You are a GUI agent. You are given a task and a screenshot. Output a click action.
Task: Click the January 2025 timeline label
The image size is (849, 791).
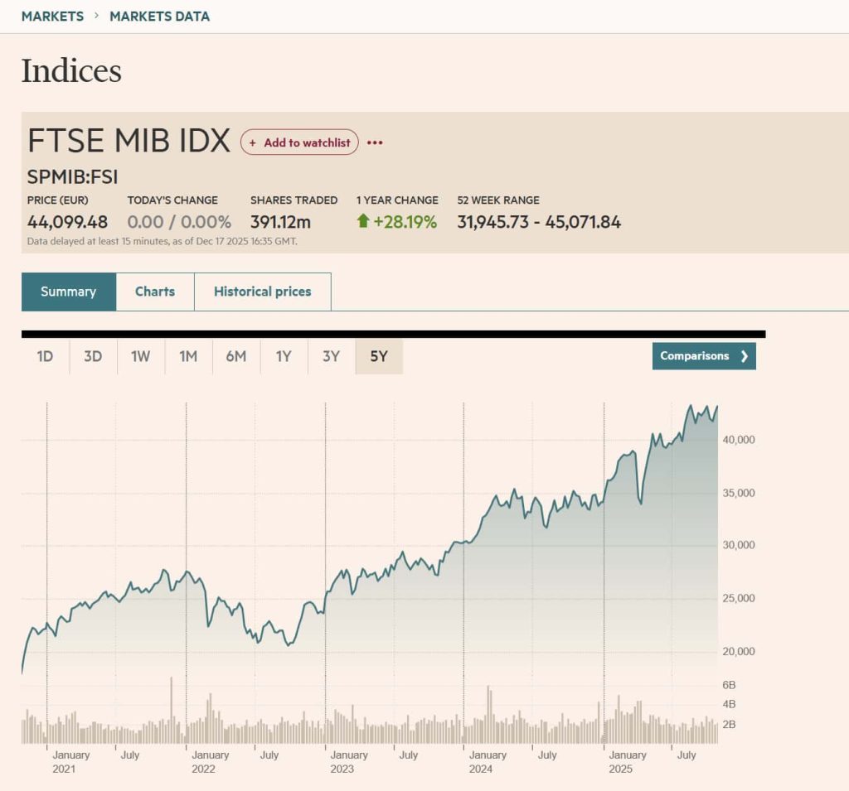point(626,761)
